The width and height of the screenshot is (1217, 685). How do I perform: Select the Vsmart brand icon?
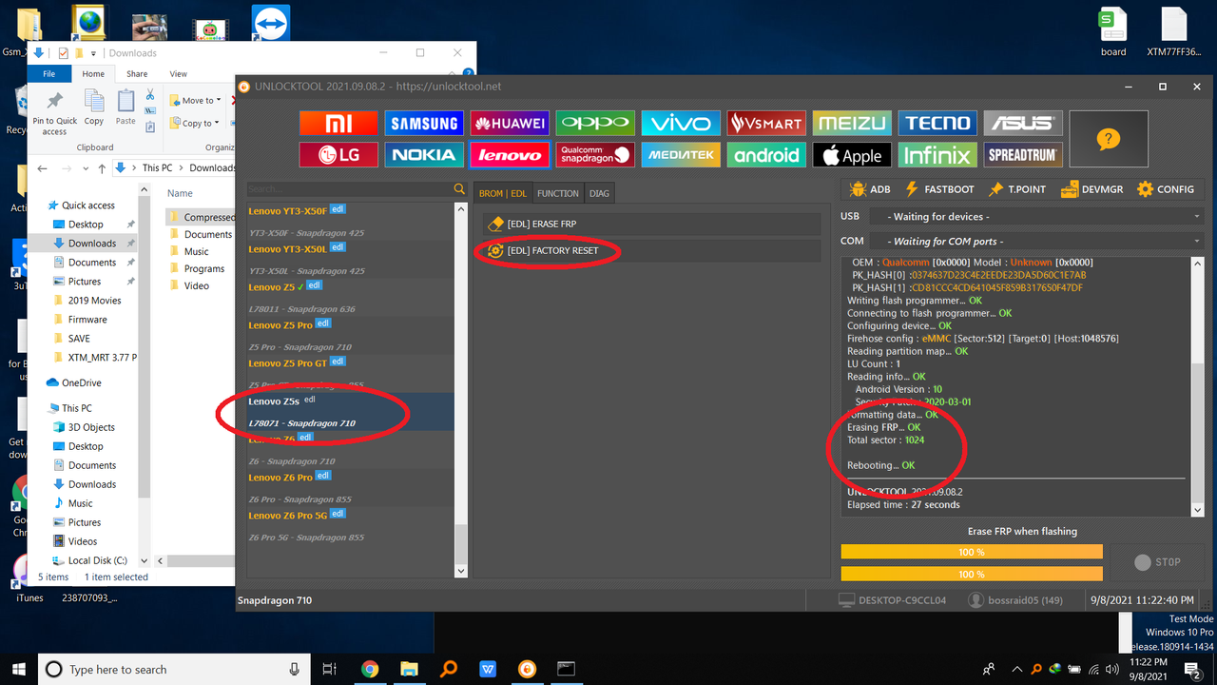pos(766,123)
